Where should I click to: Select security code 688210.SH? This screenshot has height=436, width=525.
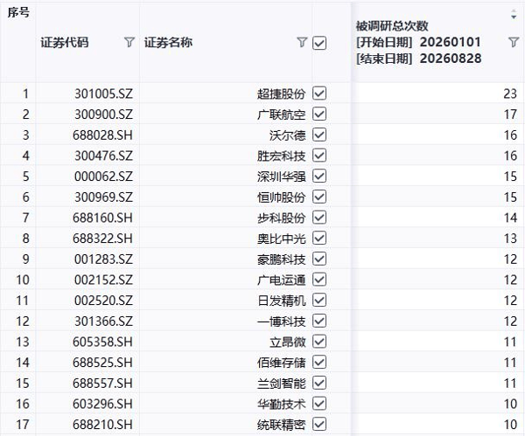[102, 425]
